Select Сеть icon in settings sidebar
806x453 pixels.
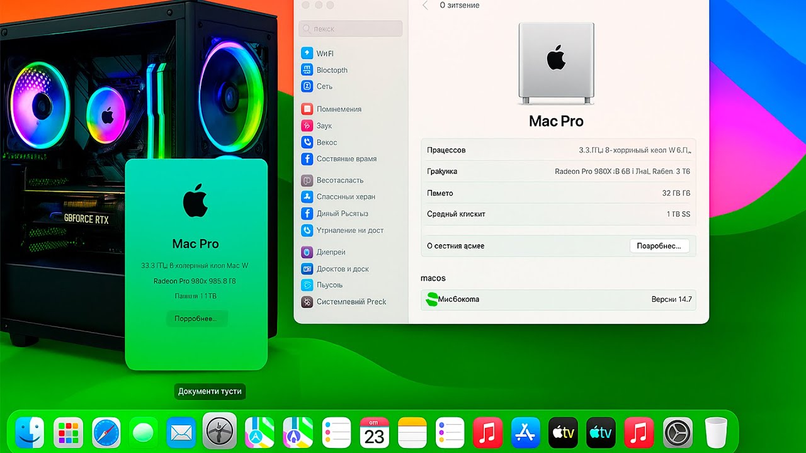(307, 86)
